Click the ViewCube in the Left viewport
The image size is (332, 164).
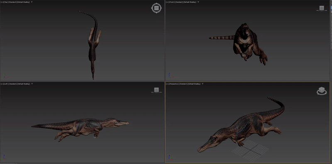[156, 90]
